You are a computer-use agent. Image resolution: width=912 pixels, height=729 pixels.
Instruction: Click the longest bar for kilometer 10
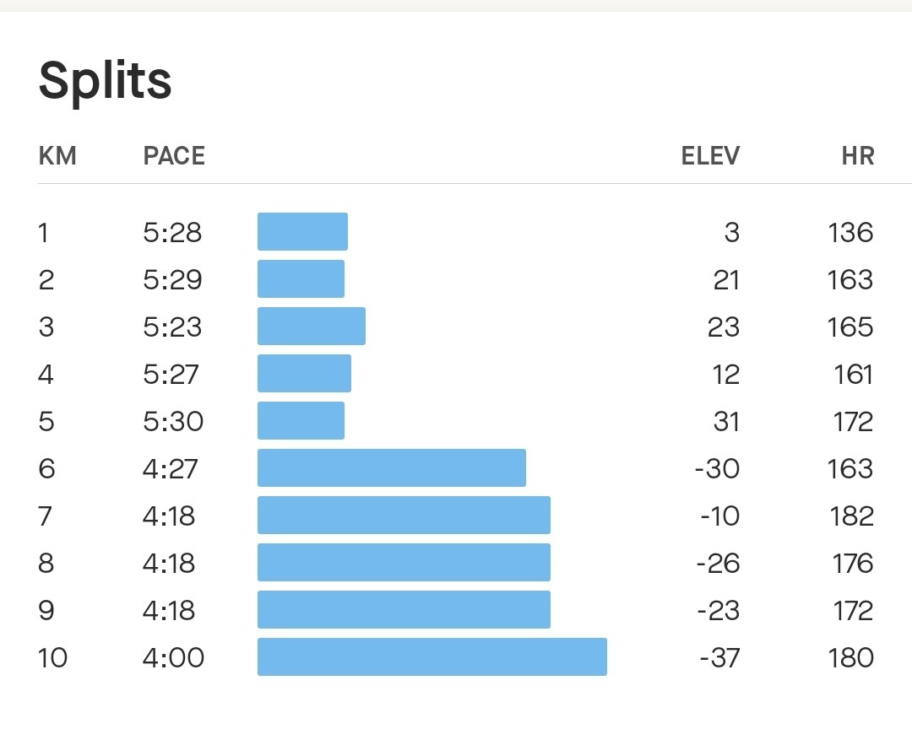click(432, 657)
